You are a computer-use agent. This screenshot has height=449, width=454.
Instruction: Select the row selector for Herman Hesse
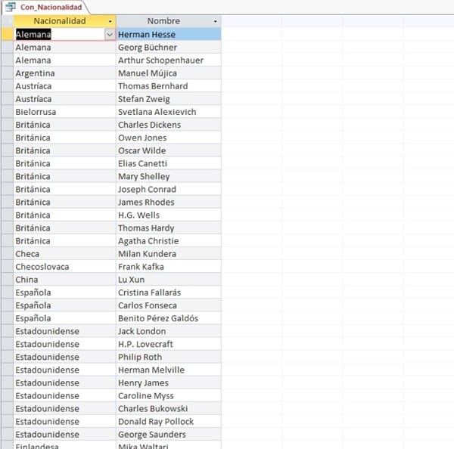pos(8,35)
